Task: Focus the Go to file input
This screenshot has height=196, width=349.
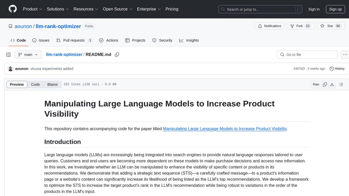Action: pyautogui.click(x=307, y=55)
